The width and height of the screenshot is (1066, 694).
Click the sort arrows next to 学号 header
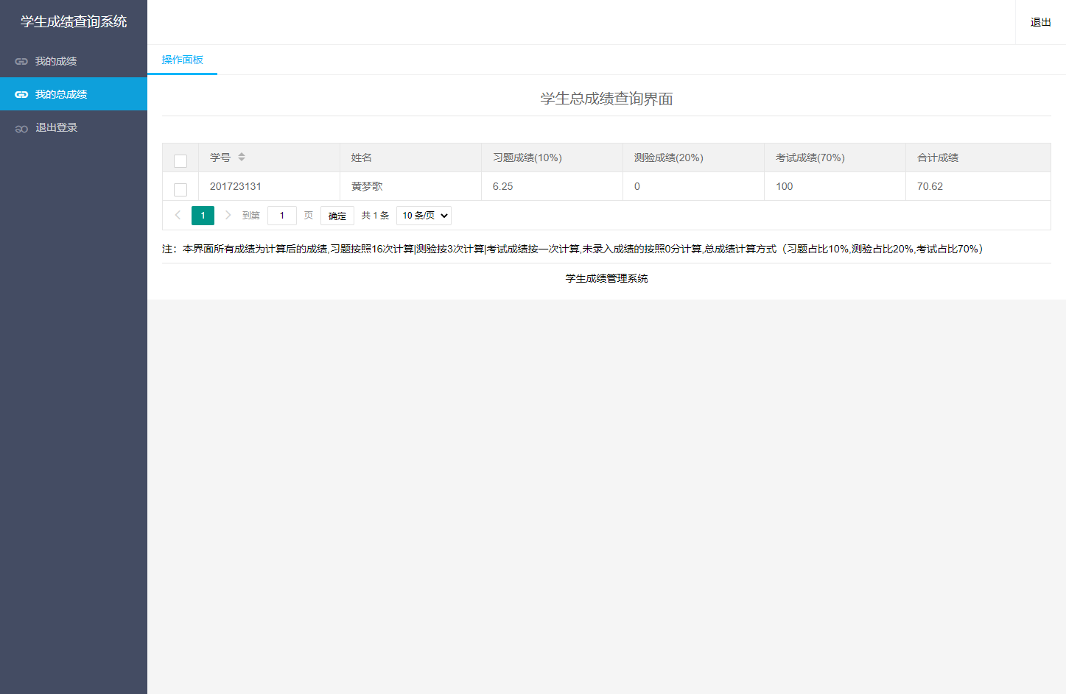(242, 157)
